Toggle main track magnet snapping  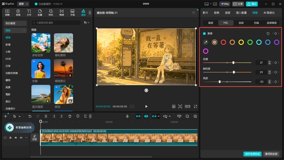click(x=138, y=116)
